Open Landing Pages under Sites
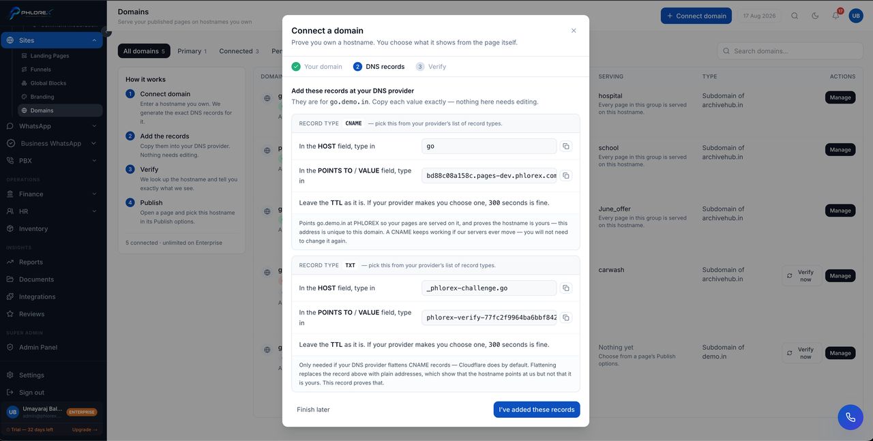Viewport: 873px width, 441px height. 50,56
